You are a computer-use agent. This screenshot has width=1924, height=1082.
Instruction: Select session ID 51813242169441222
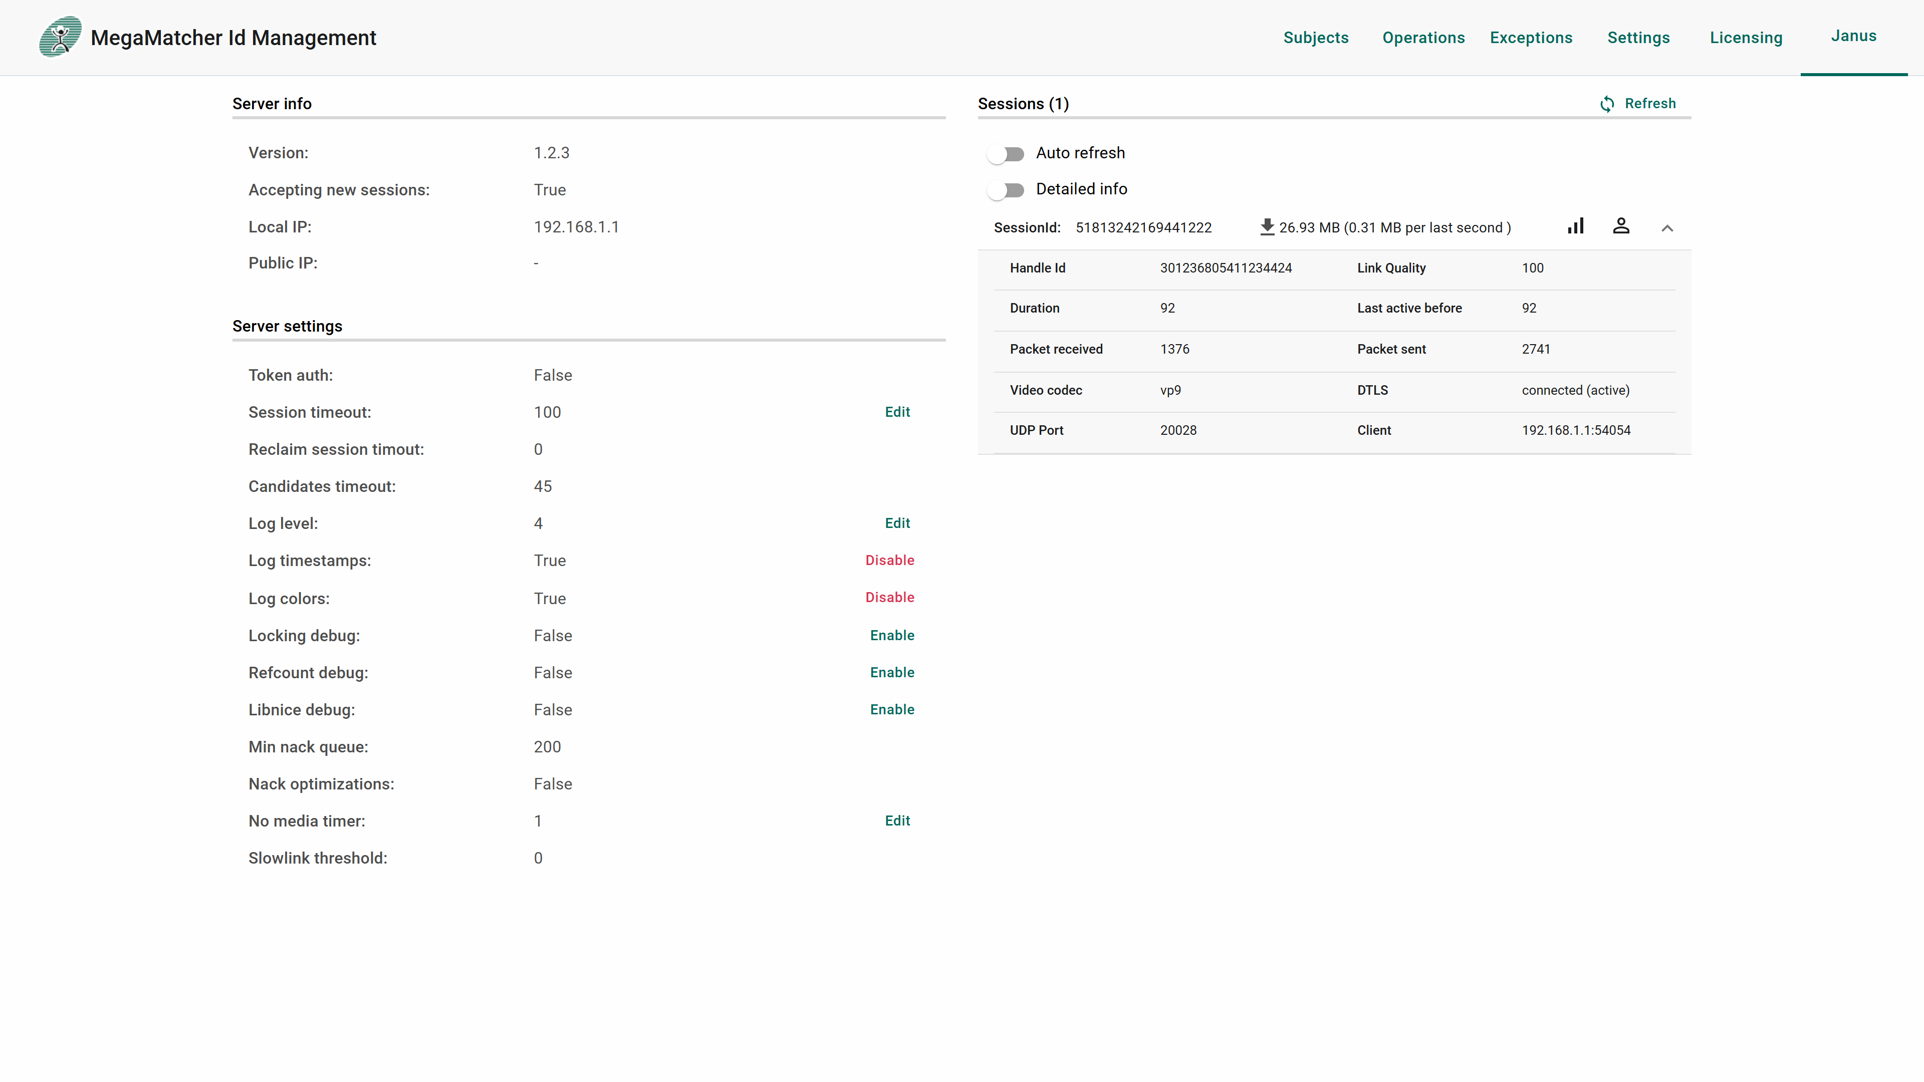[1143, 228]
